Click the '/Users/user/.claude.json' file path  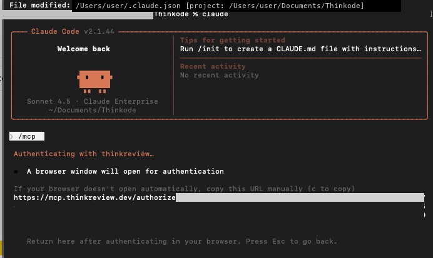(x=128, y=6)
